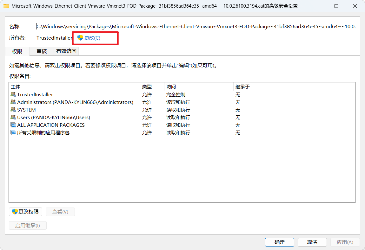This screenshot has height=250, width=365.
Task: Open the 更改(C) owner link
Action: click(92, 38)
